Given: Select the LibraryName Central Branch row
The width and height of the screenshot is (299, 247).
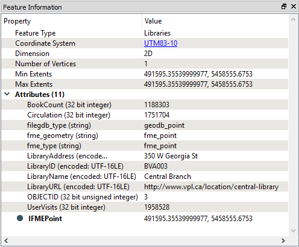Looking at the screenshot, I should click(145, 177).
